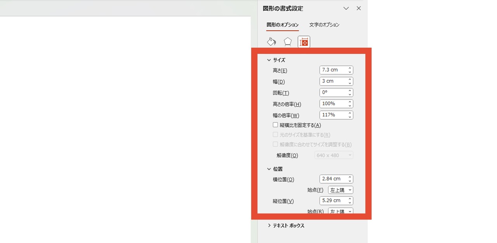This screenshot has height=243, width=497.
Task: Adjust 高さの倍率(H) using its spinner arrows
Action: (x=350, y=104)
